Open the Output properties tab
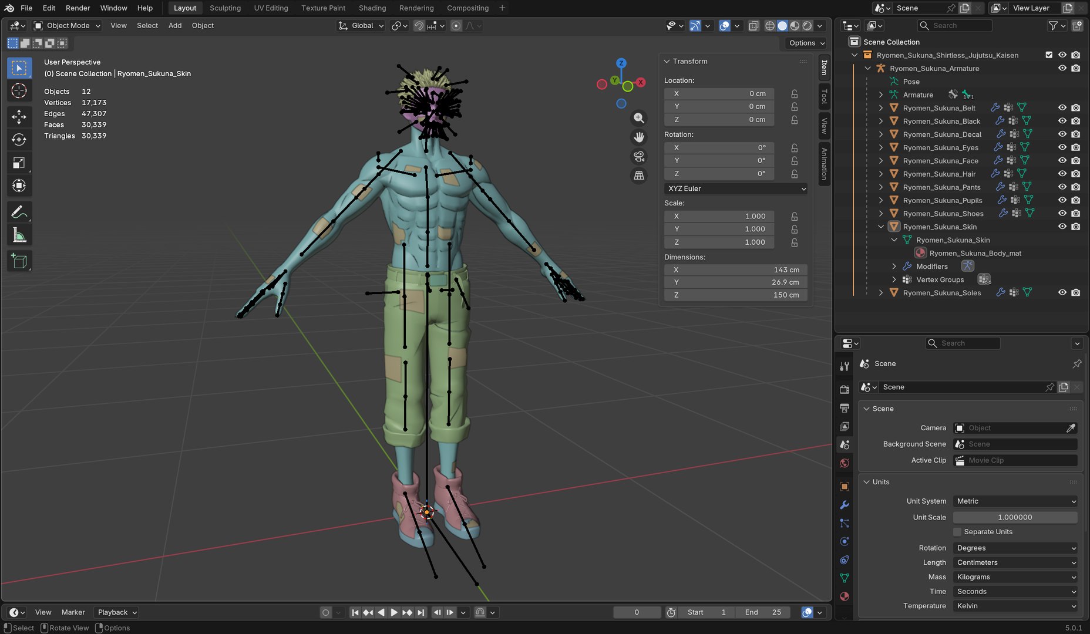Viewport: 1090px width, 634px height. pyautogui.click(x=845, y=407)
